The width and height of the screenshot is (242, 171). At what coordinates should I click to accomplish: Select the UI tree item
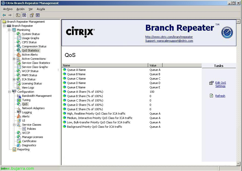tap(23, 121)
